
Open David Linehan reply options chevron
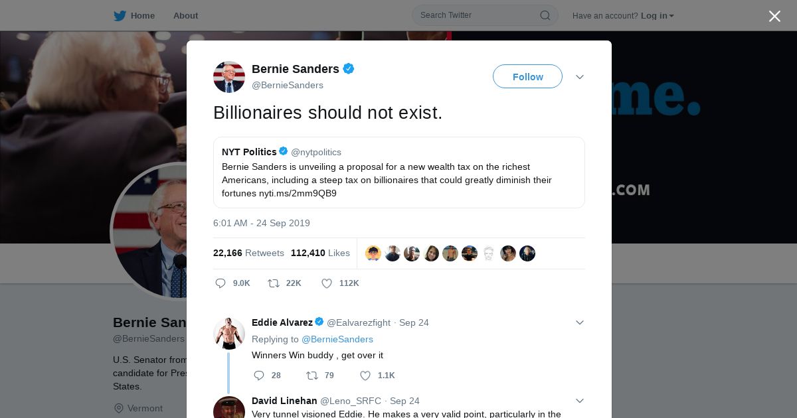tap(580, 401)
